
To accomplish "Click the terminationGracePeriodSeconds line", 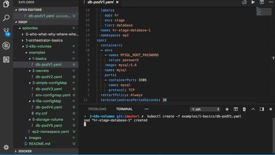I will pyautogui.click(x=134, y=100).
